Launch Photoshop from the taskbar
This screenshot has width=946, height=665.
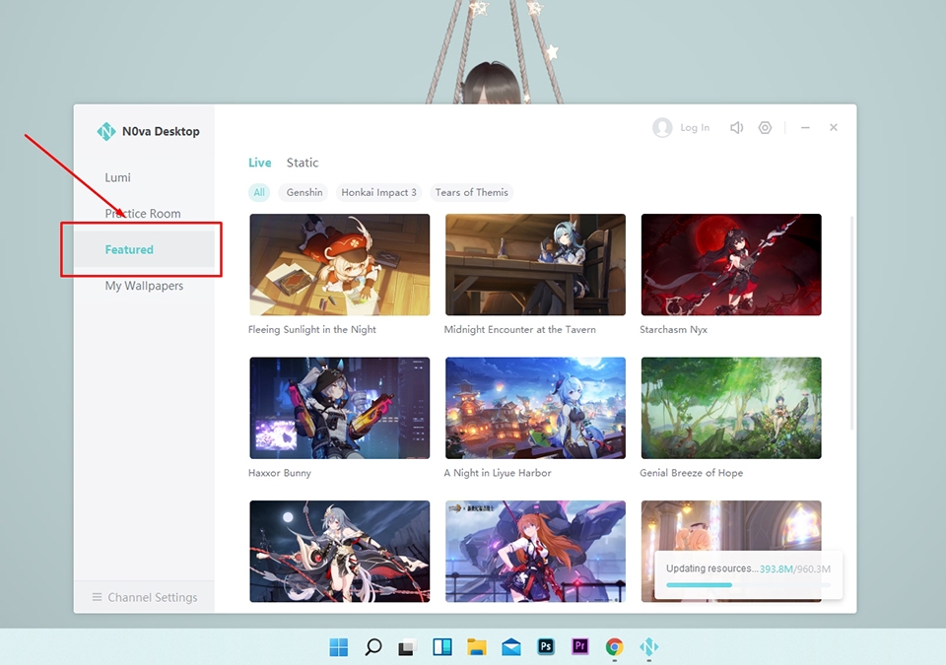[x=545, y=646]
